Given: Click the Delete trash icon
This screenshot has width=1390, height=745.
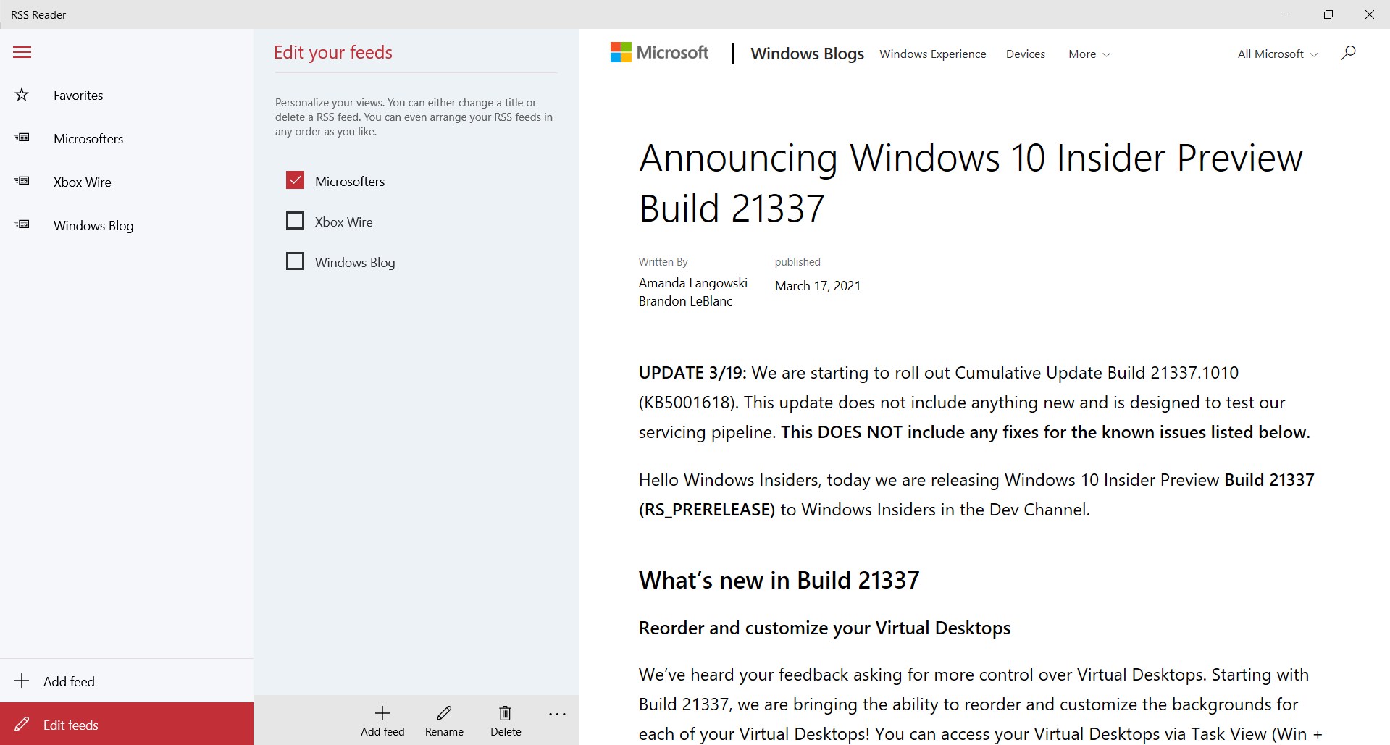Looking at the screenshot, I should tap(506, 714).
